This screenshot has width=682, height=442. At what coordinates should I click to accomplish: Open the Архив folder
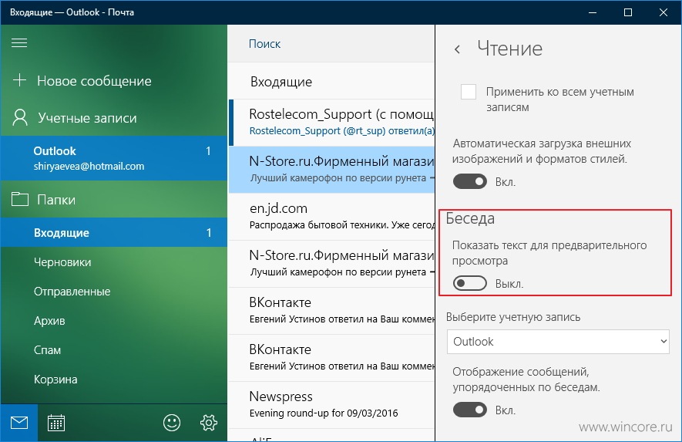[x=114, y=320]
